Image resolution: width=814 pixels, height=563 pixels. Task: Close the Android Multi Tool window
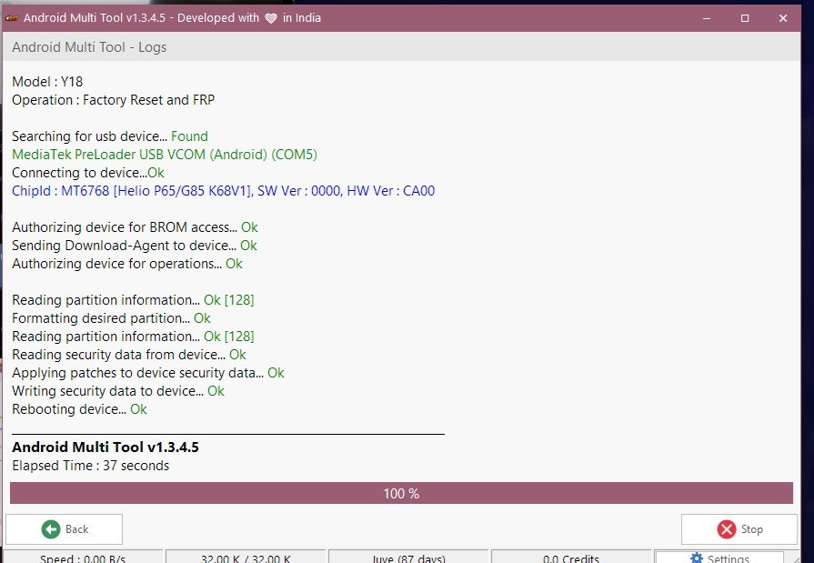pos(783,18)
